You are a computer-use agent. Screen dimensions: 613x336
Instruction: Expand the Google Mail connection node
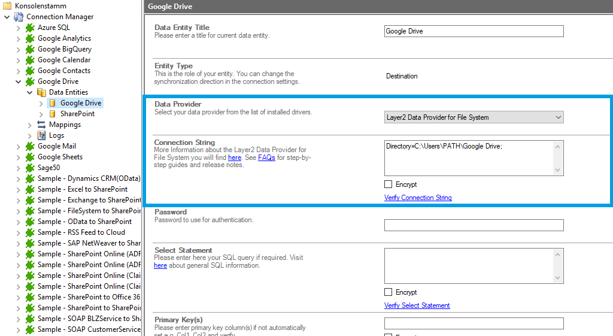[x=19, y=146]
